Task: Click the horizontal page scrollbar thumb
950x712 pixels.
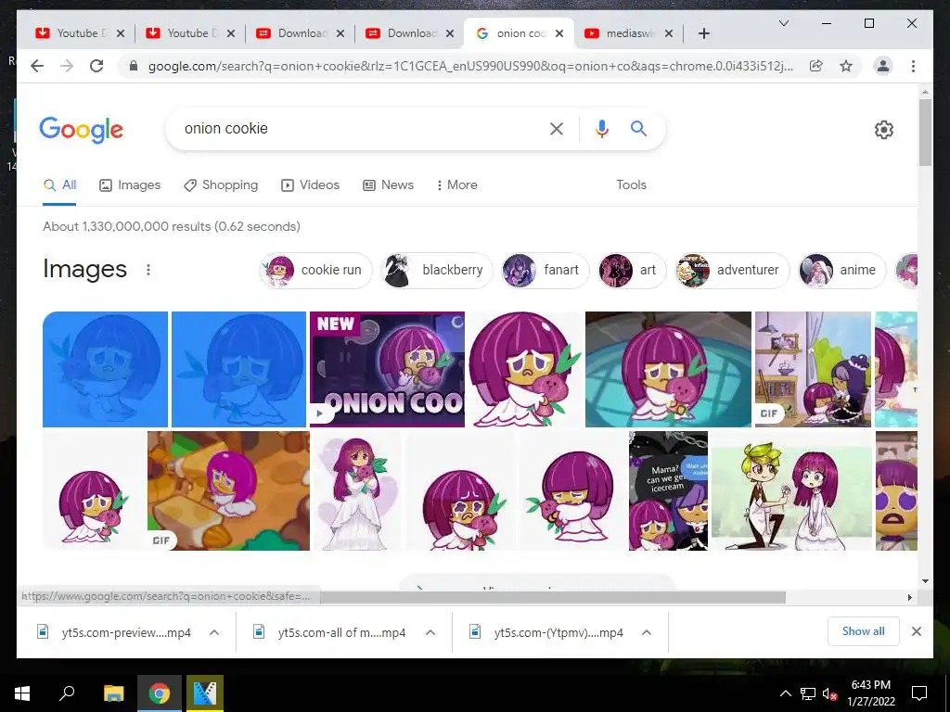Action: 553,598
